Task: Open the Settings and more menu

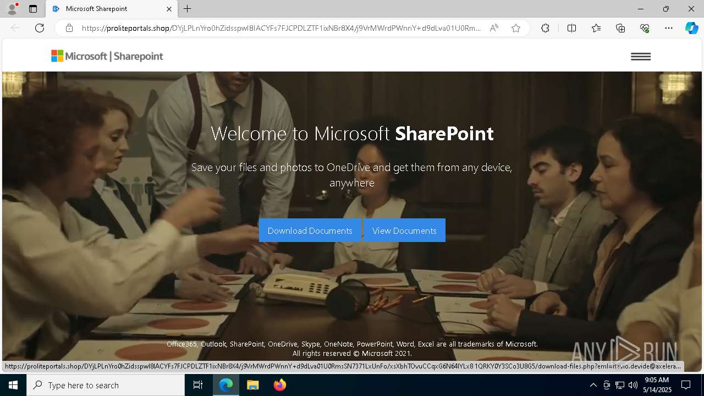Action: tap(669, 28)
